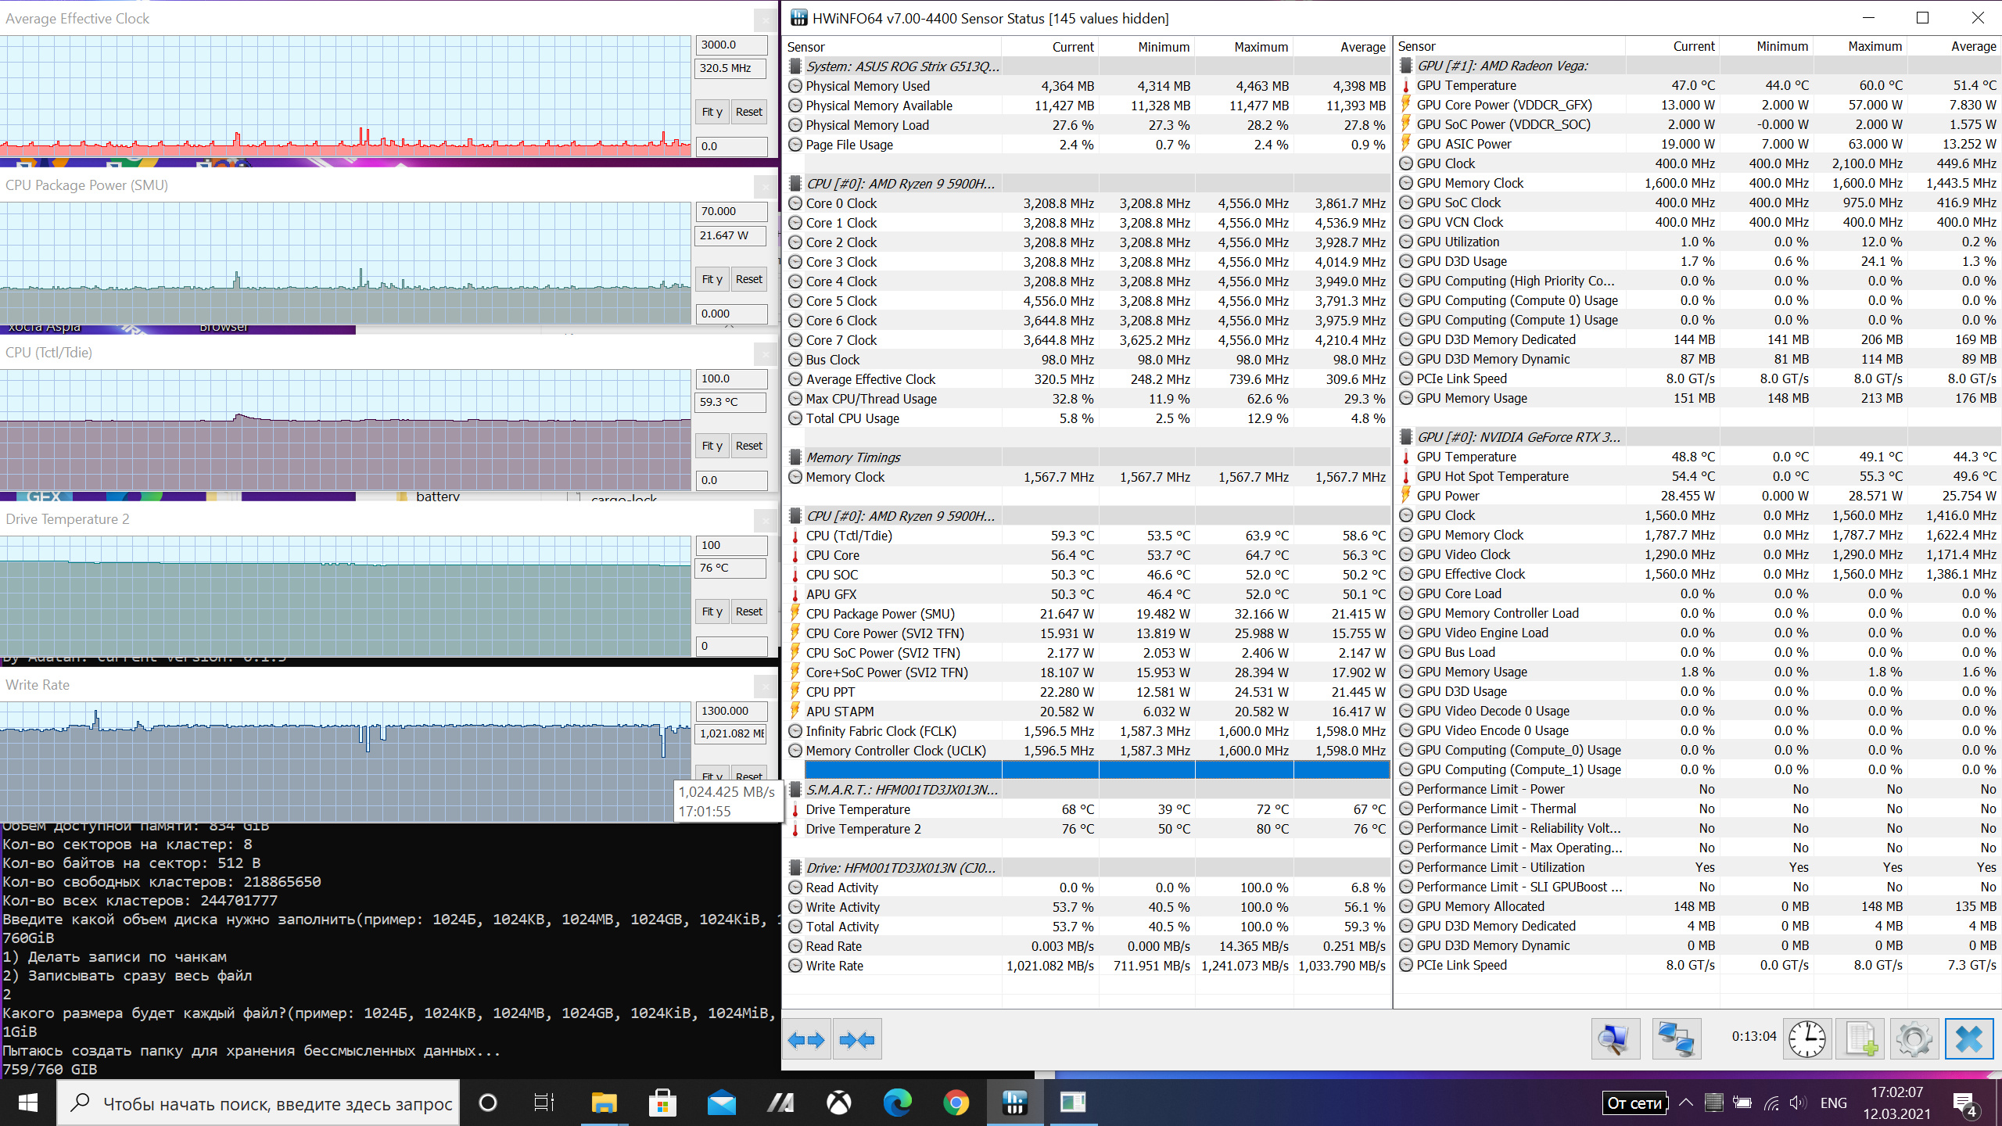The width and height of the screenshot is (2002, 1126).
Task: Click Reset in CPU Package Power graph
Action: [748, 279]
